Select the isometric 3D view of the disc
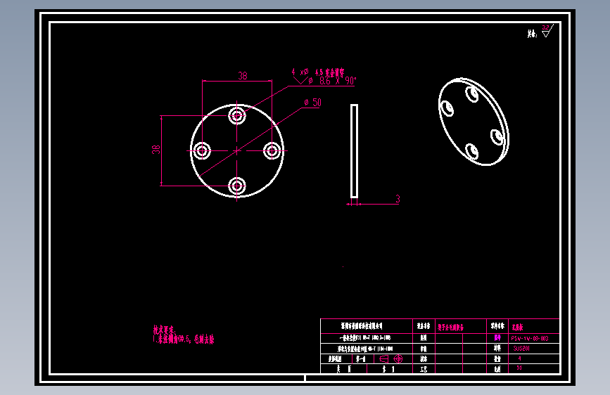Image resolution: width=610 pixels, height=395 pixels. click(x=474, y=122)
